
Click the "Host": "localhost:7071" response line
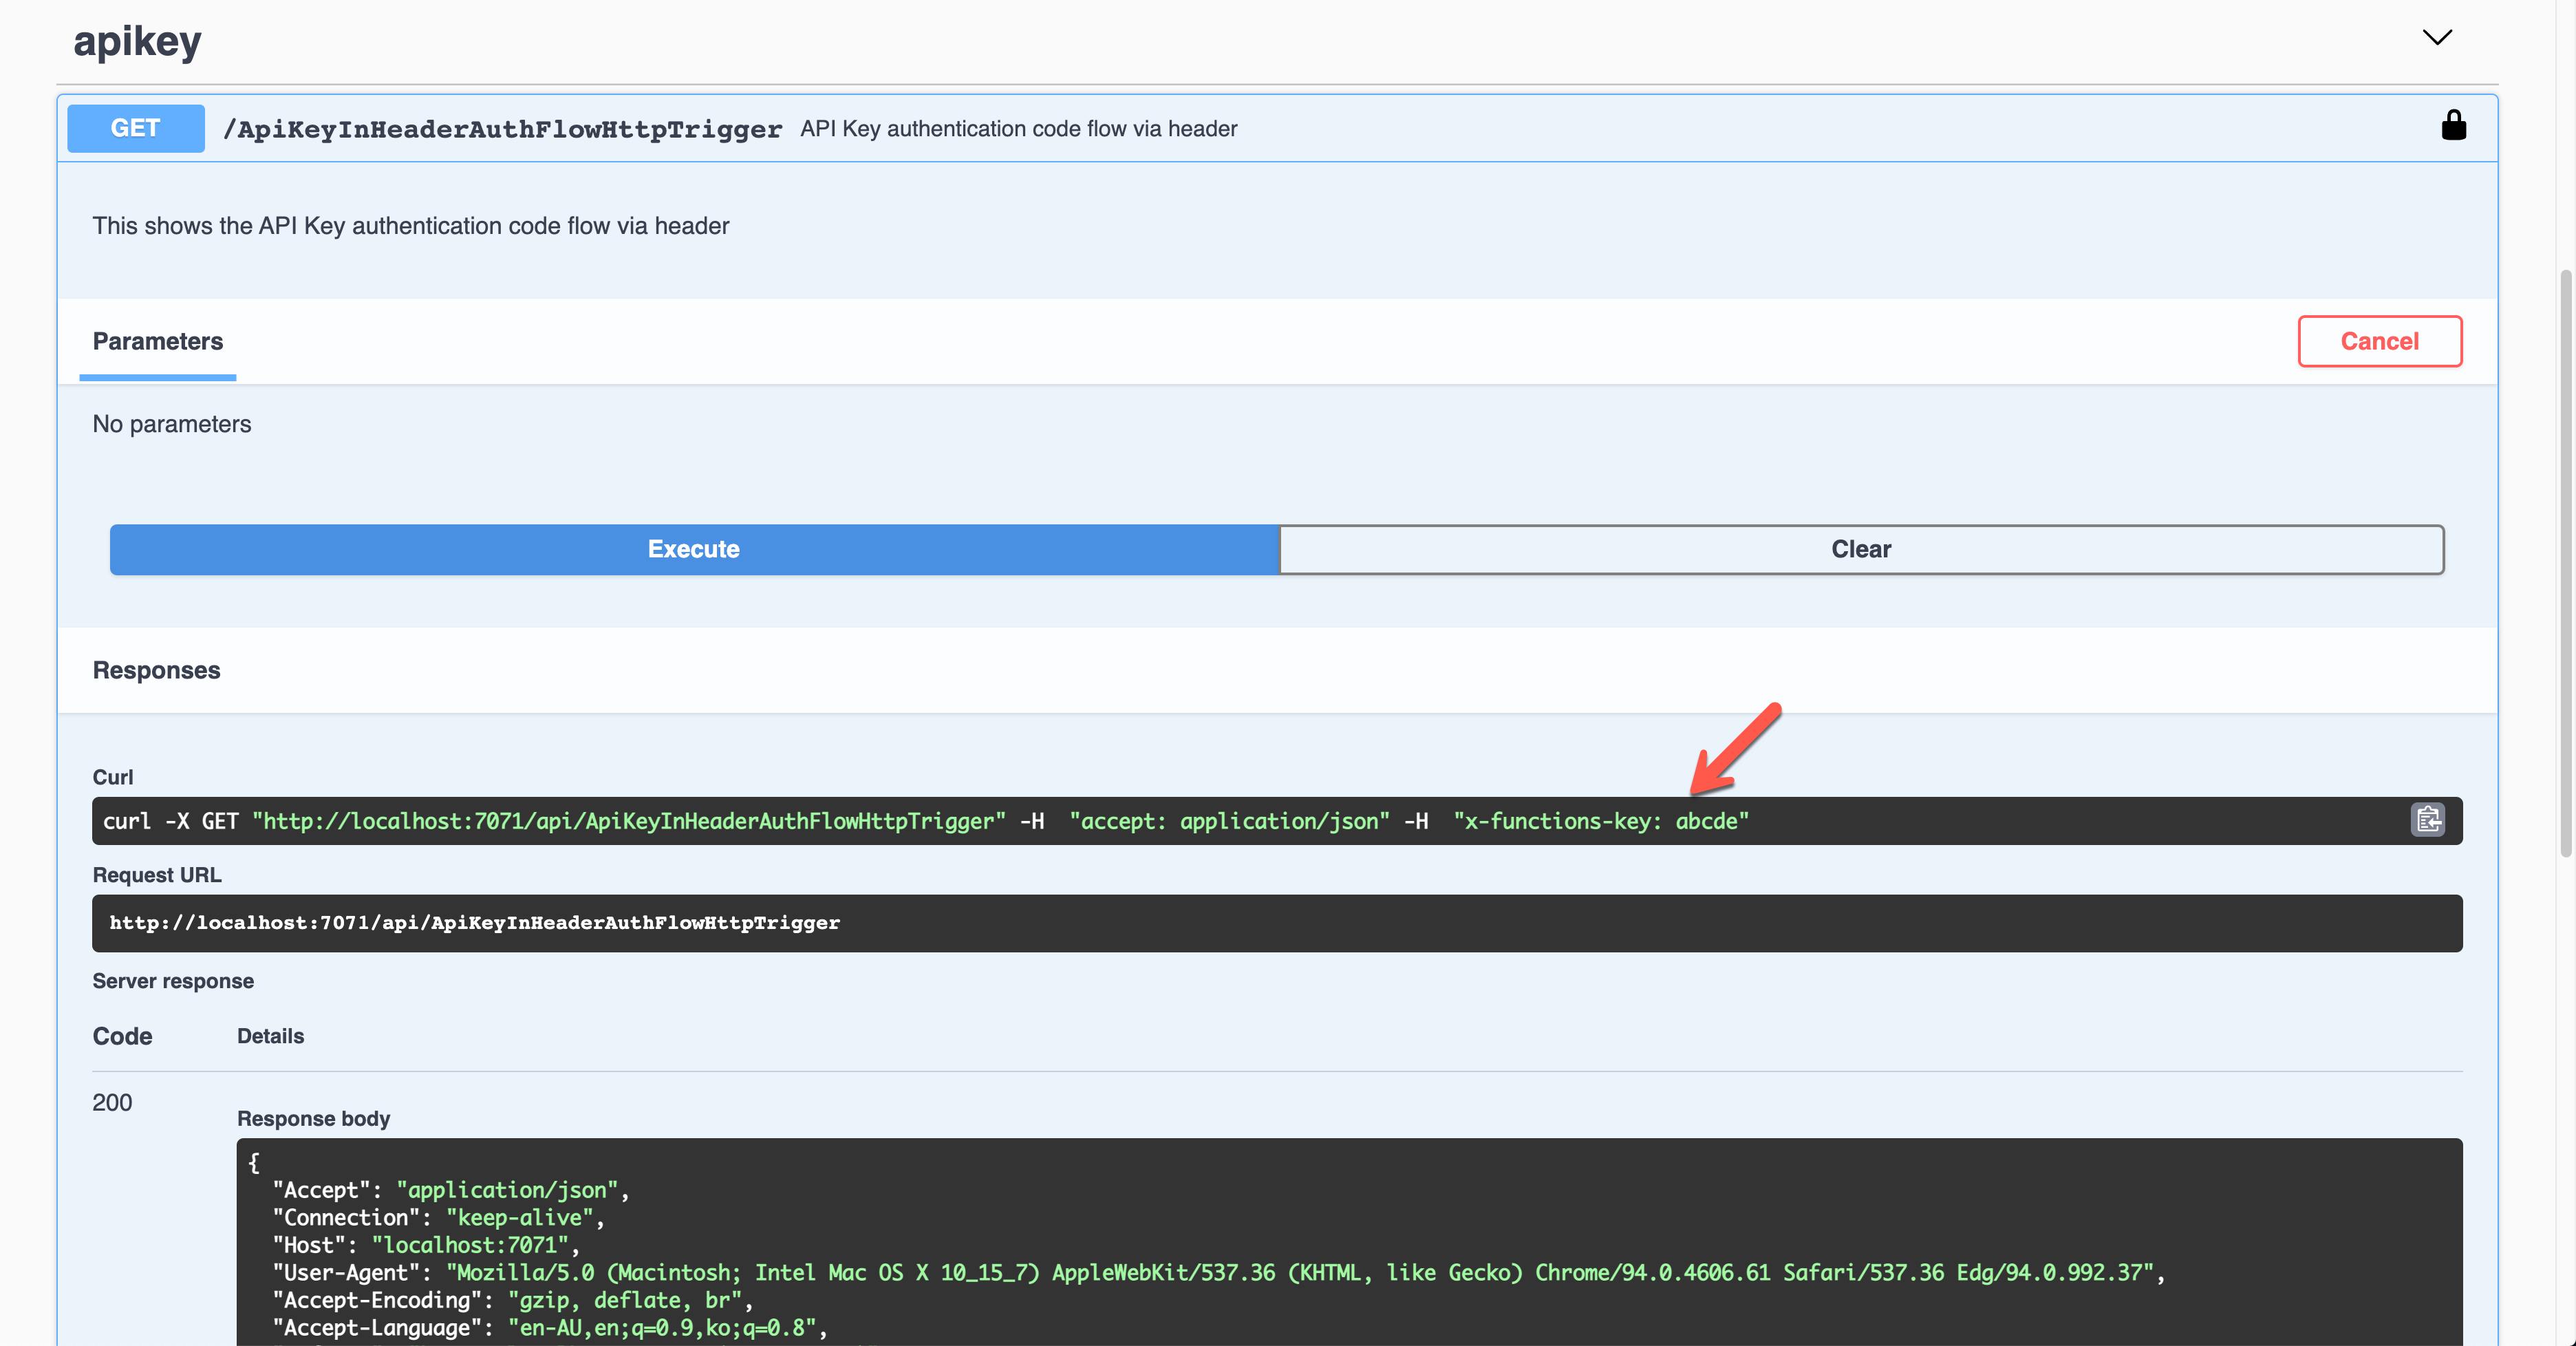[x=426, y=1245]
